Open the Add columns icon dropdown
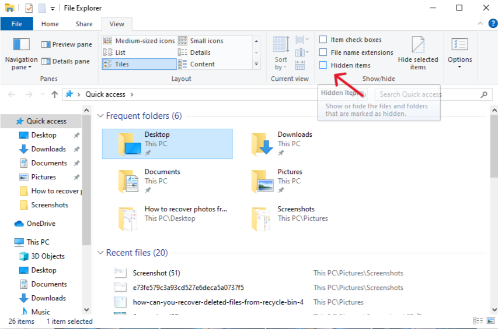 (302, 52)
